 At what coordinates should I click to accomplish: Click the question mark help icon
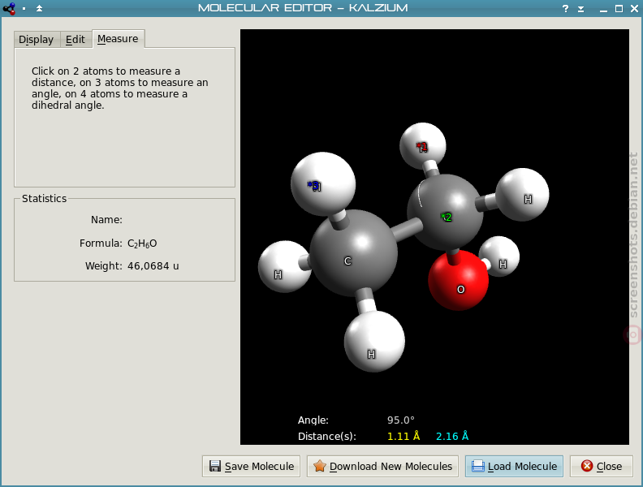point(566,8)
